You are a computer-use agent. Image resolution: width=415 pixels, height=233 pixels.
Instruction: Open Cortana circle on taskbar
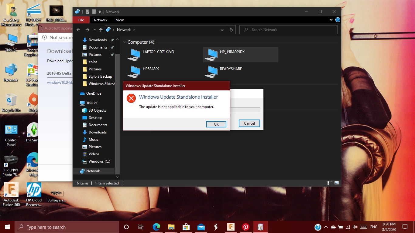126,227
